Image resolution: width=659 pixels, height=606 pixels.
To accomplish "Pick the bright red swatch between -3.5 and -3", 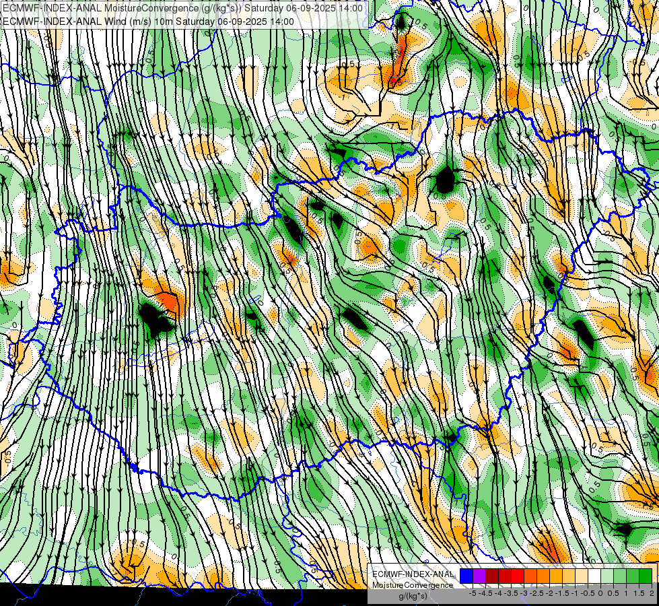I will coord(518,576).
